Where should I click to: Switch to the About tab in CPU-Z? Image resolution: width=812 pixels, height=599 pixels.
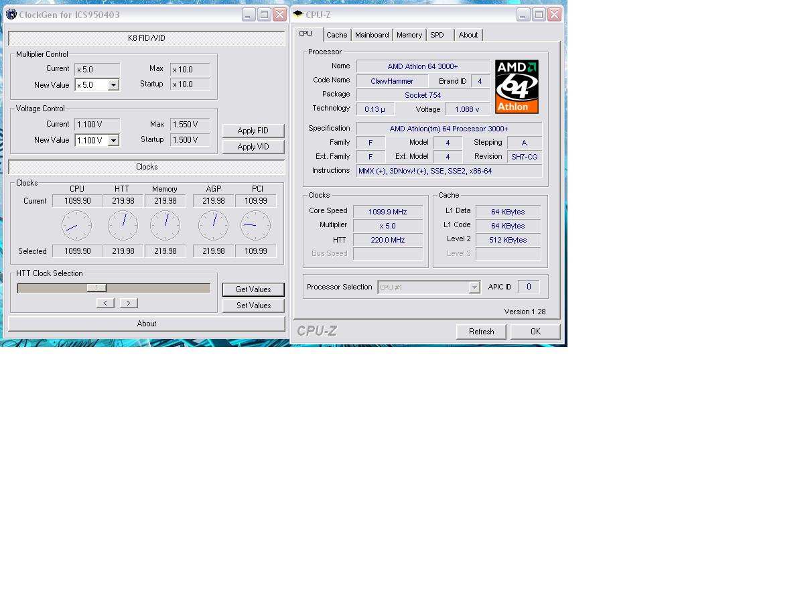(x=468, y=35)
